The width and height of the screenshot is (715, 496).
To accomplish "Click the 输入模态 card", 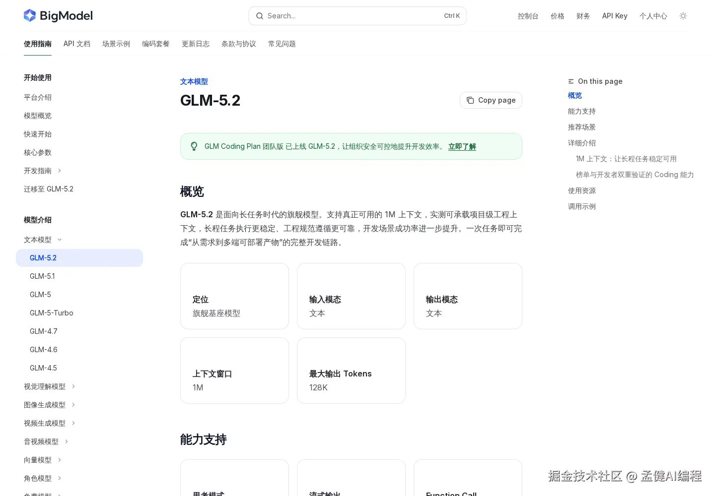I will [x=351, y=296].
